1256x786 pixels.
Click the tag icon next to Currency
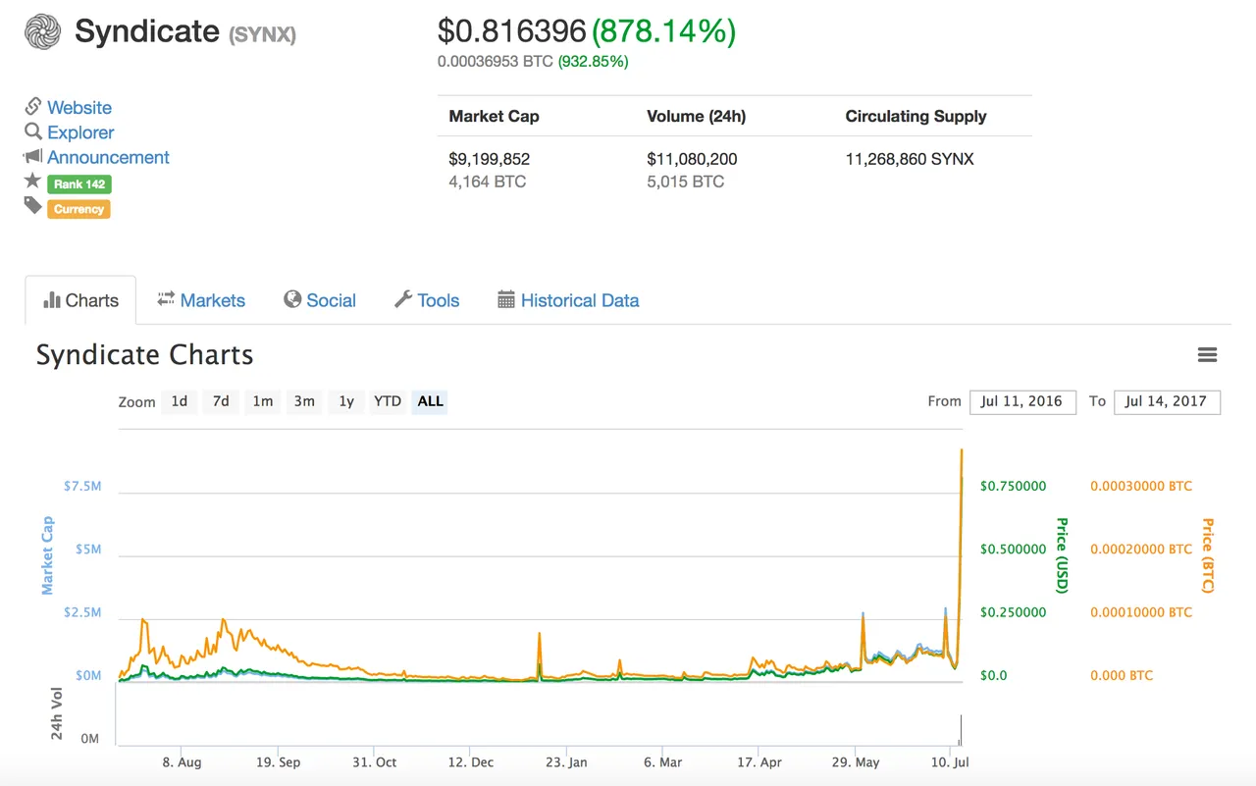33,206
